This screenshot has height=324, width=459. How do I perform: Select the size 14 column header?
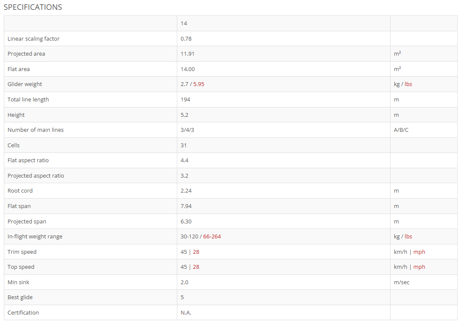click(x=184, y=24)
